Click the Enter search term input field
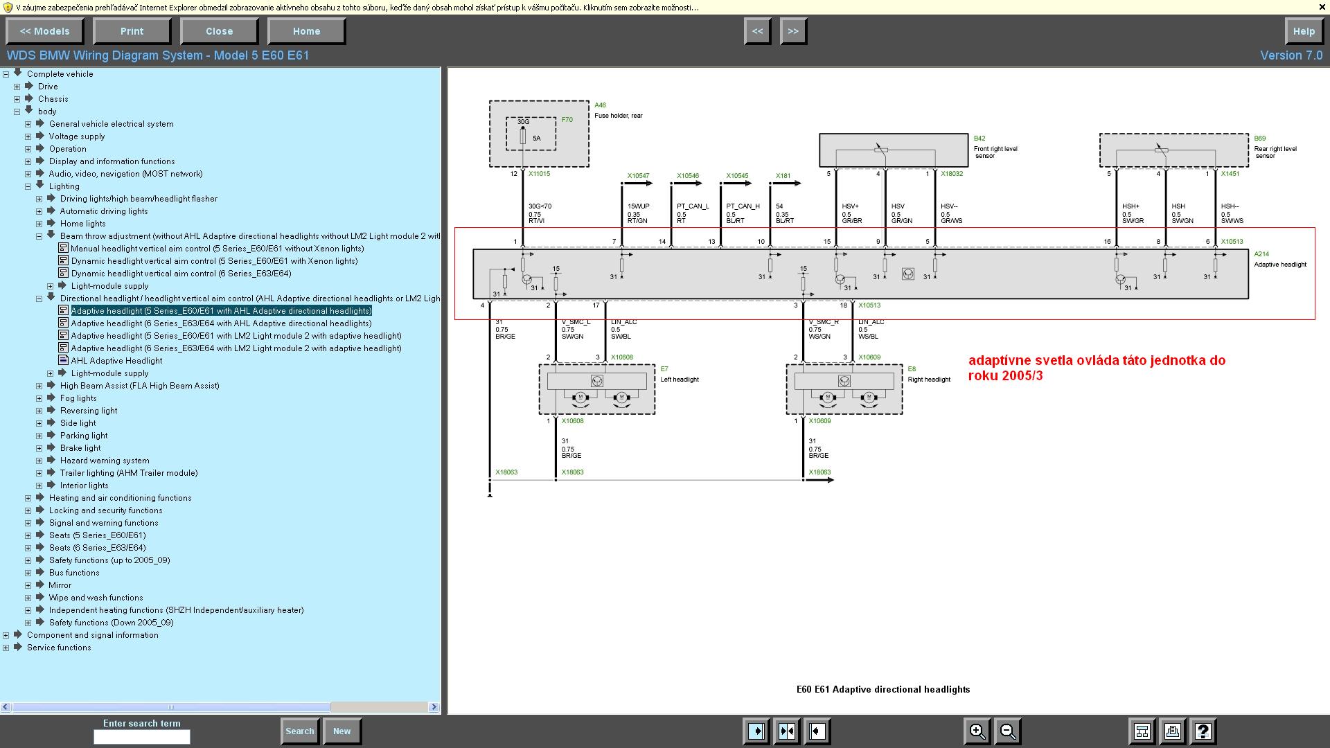 (142, 738)
